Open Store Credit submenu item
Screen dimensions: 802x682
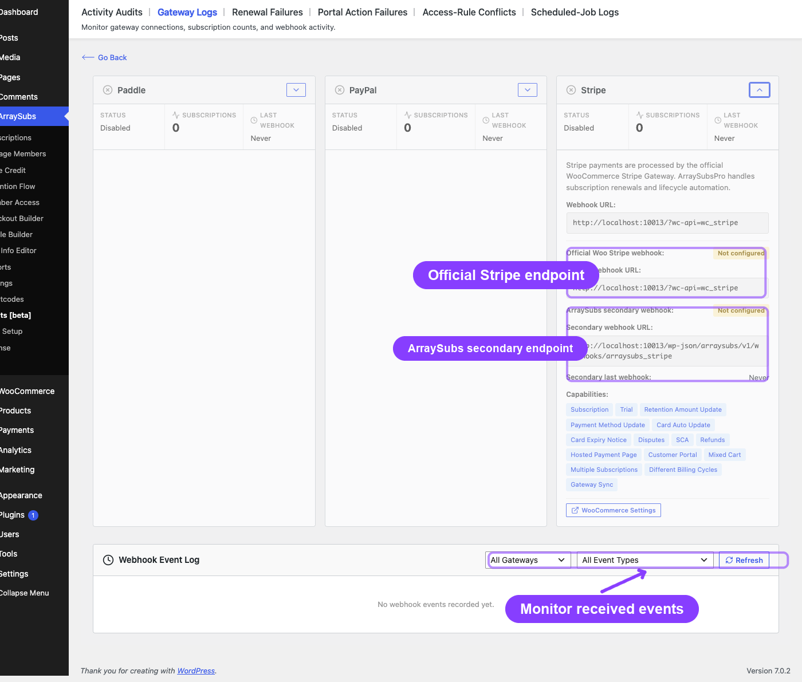34,170
